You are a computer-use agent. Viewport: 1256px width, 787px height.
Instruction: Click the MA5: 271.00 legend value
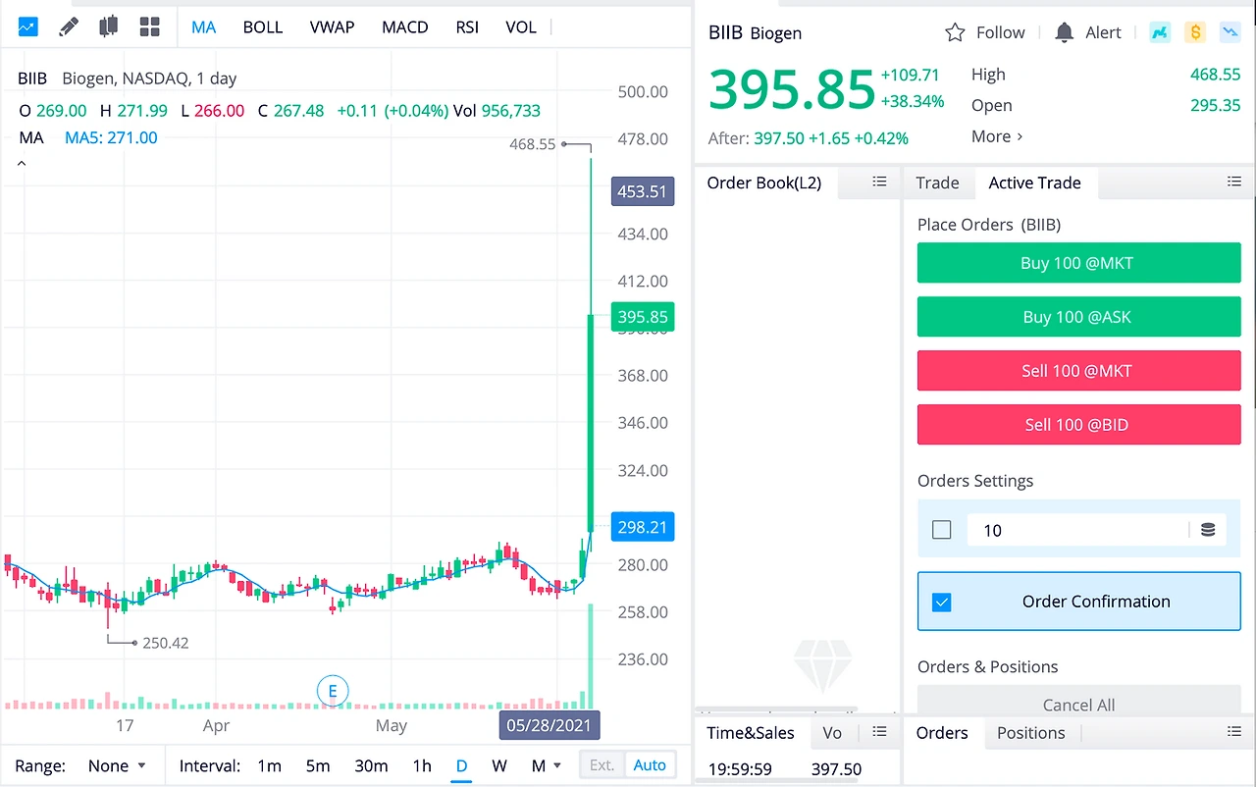111,137
